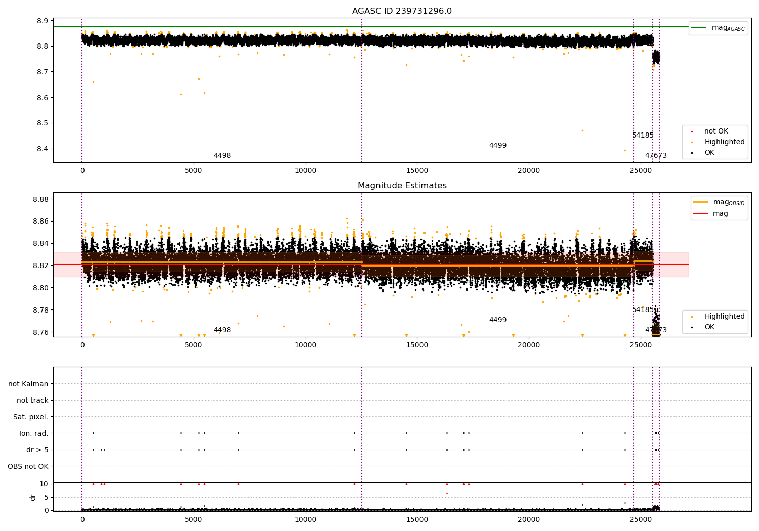Image resolution: width=759 pixels, height=531 pixels.
Task: Click obsid label '4498' in Magnitude Estimates plot
Action: [x=222, y=330]
